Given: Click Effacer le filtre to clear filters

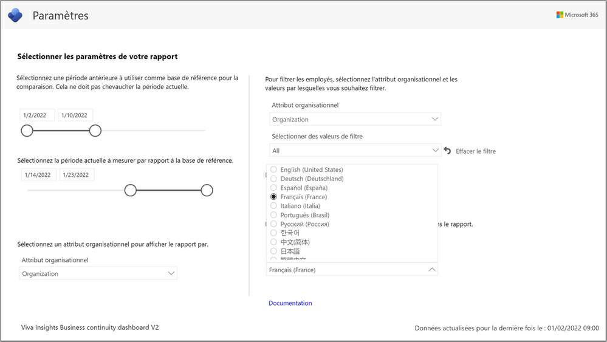Looking at the screenshot, I should click(475, 151).
